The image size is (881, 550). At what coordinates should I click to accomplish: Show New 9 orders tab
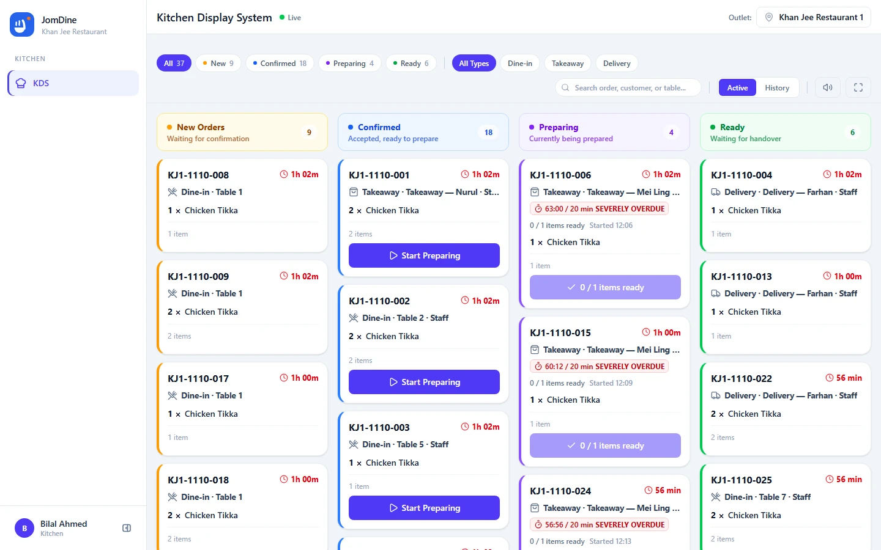tap(218, 63)
